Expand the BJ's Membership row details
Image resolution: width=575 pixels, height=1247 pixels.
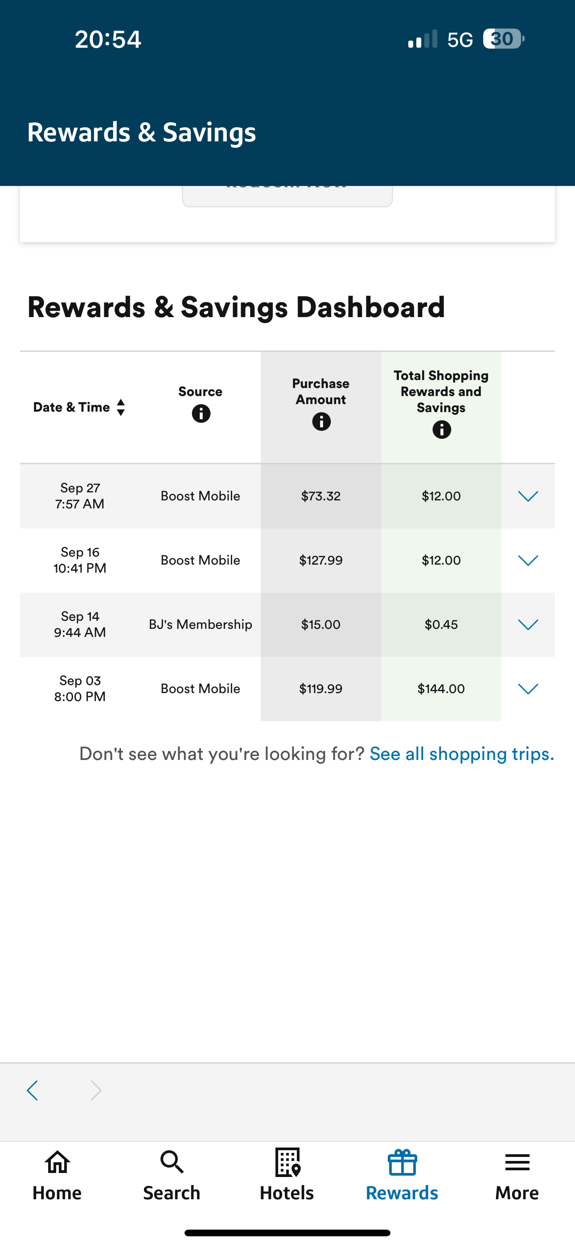pos(528,625)
